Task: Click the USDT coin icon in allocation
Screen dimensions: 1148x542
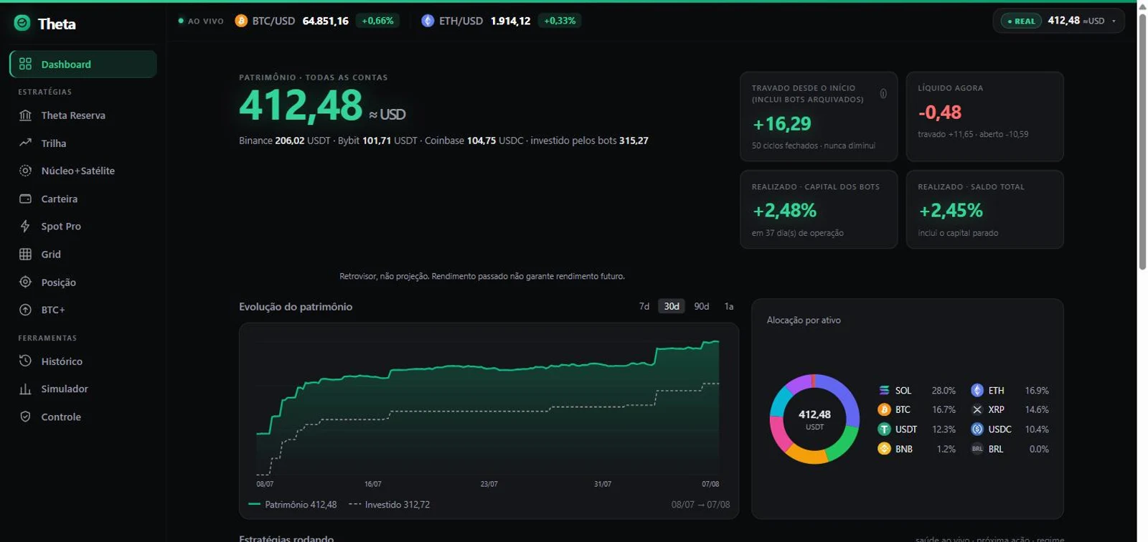Action: pyautogui.click(x=884, y=429)
